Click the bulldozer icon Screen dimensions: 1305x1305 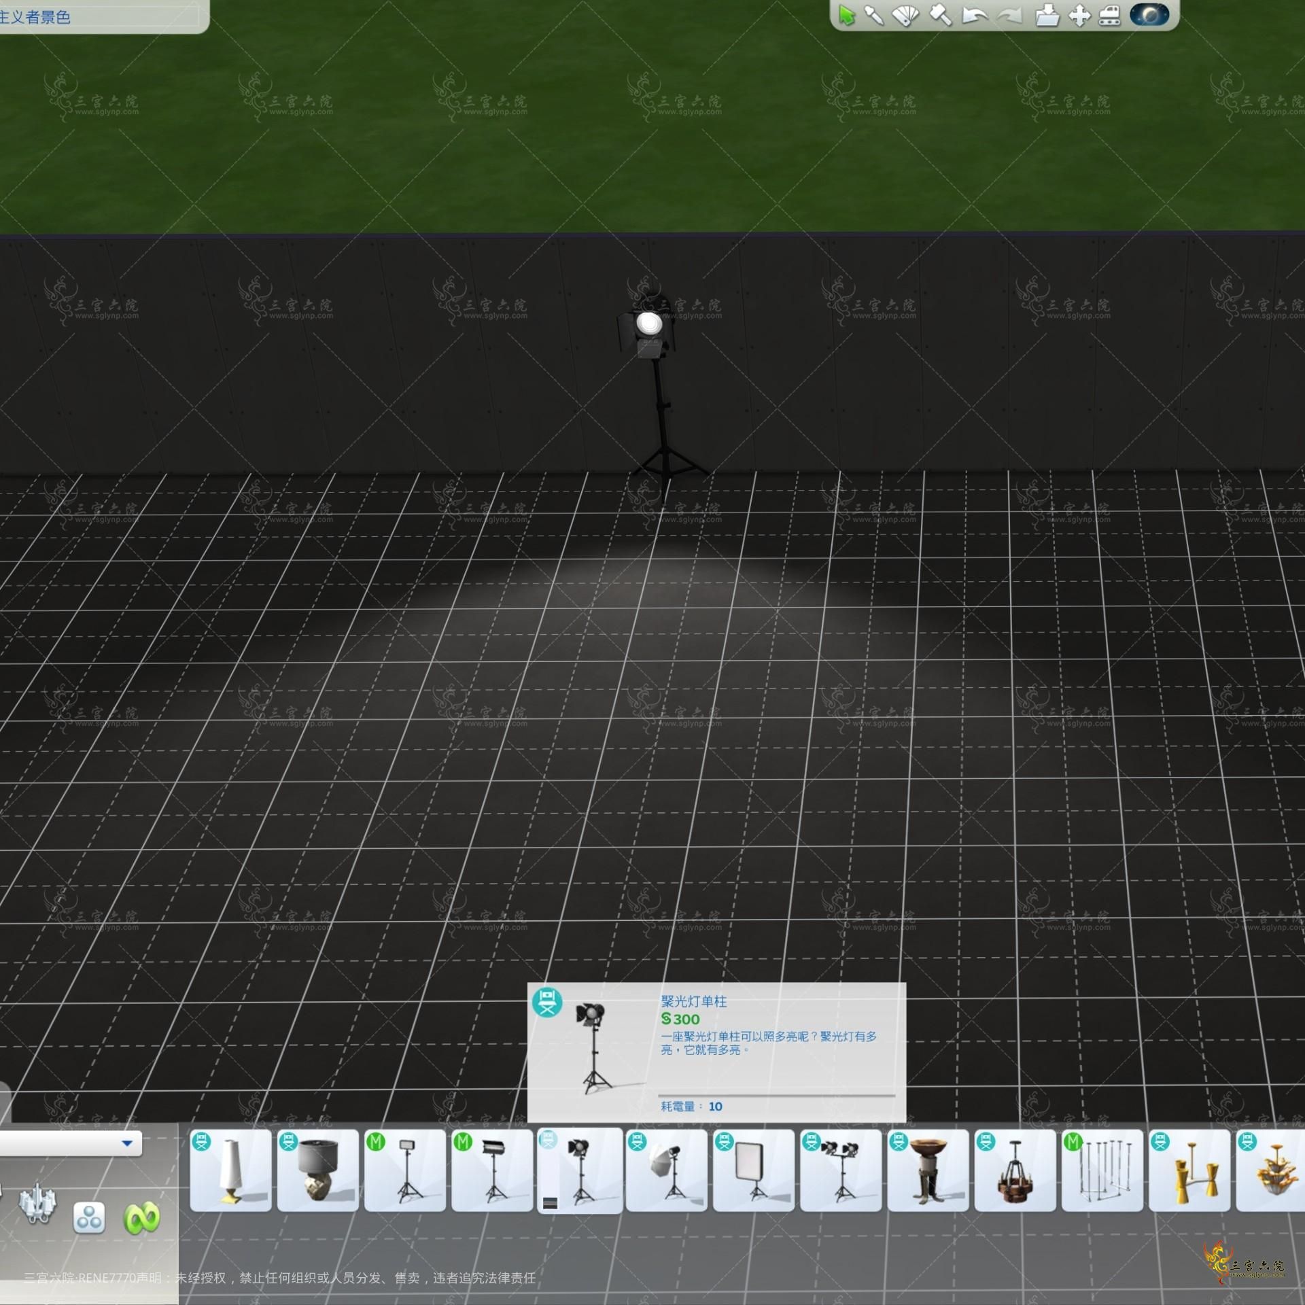click(x=1109, y=15)
